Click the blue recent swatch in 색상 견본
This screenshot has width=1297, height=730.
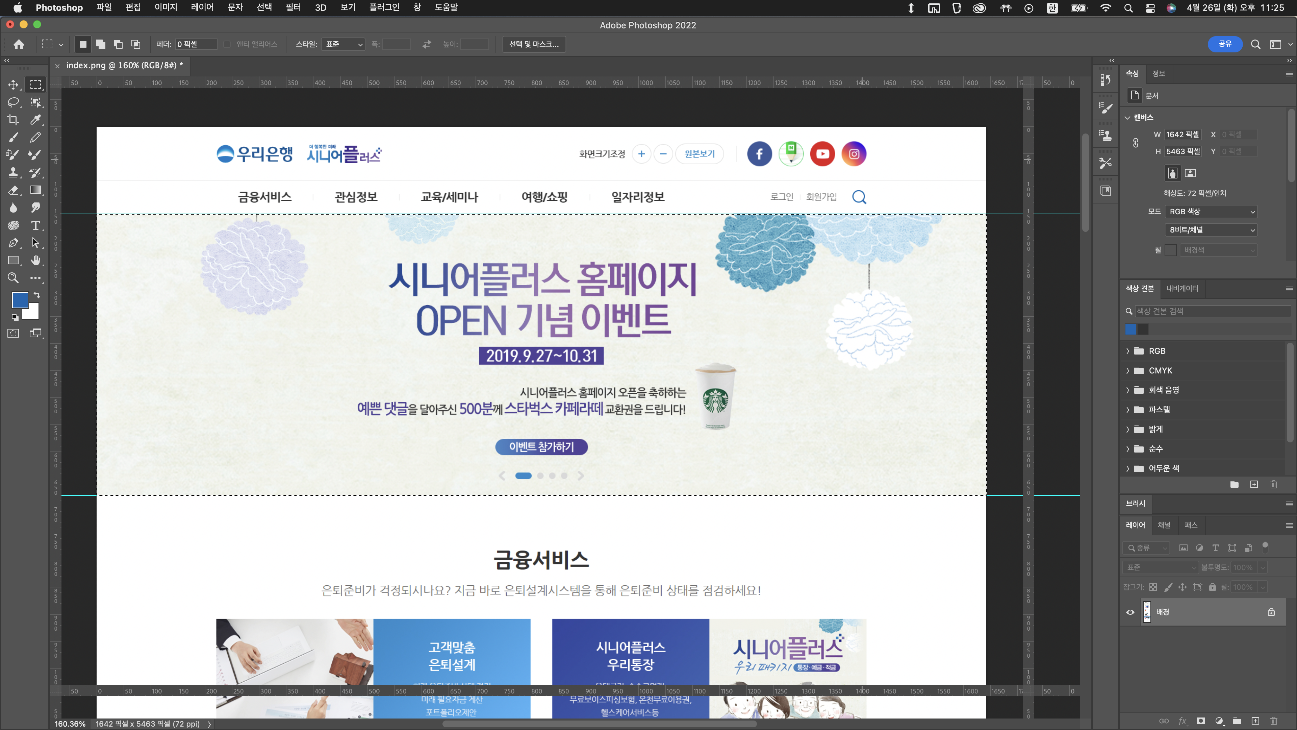click(1131, 329)
